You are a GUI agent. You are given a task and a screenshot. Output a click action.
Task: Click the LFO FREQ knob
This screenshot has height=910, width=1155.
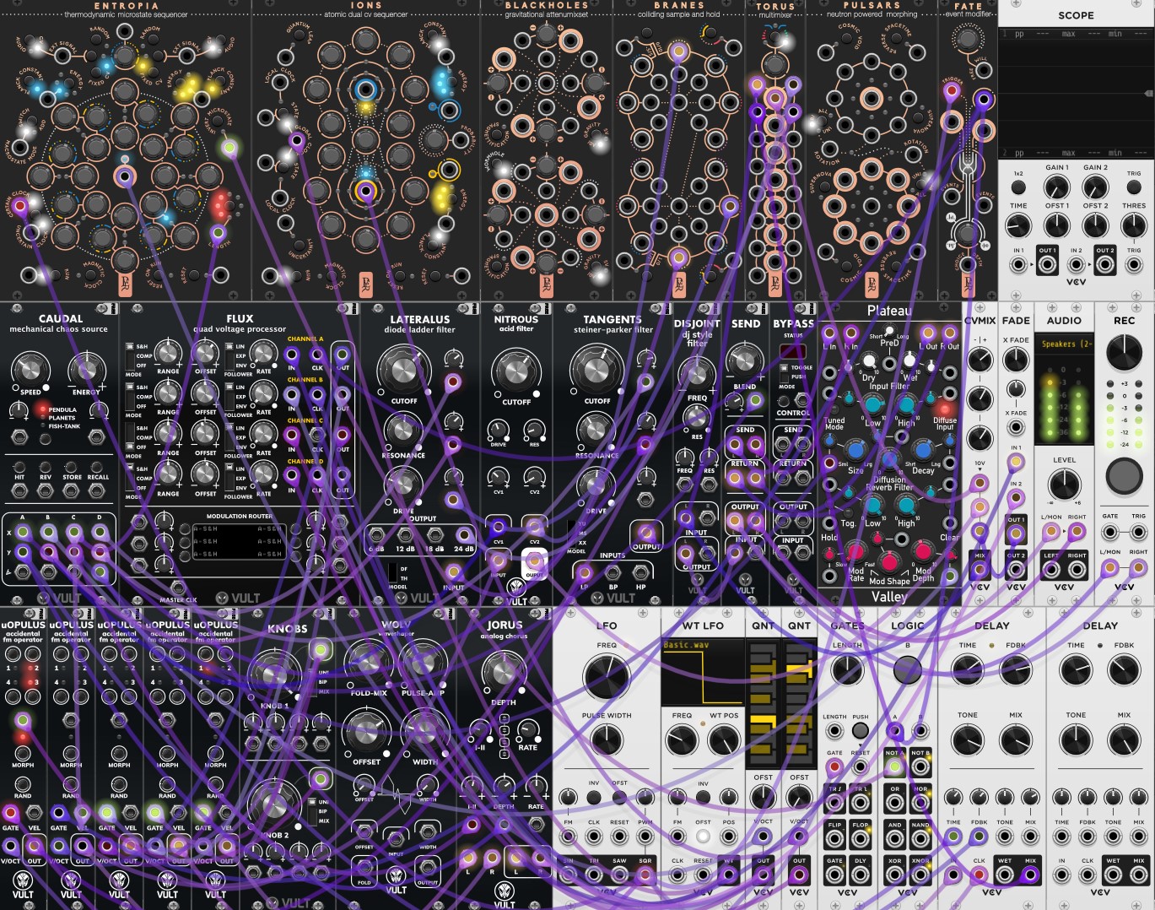click(607, 677)
